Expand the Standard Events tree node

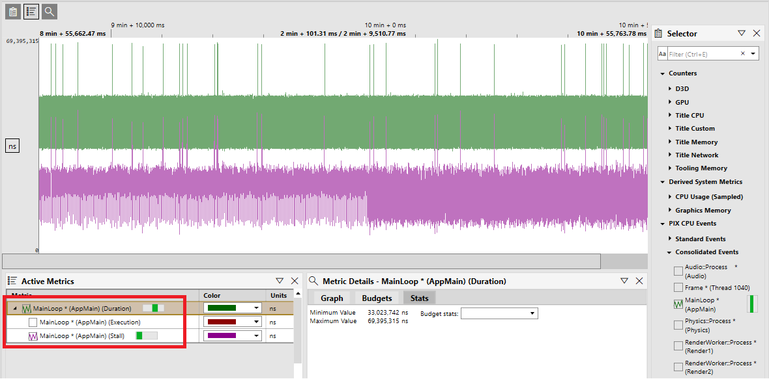coord(671,239)
